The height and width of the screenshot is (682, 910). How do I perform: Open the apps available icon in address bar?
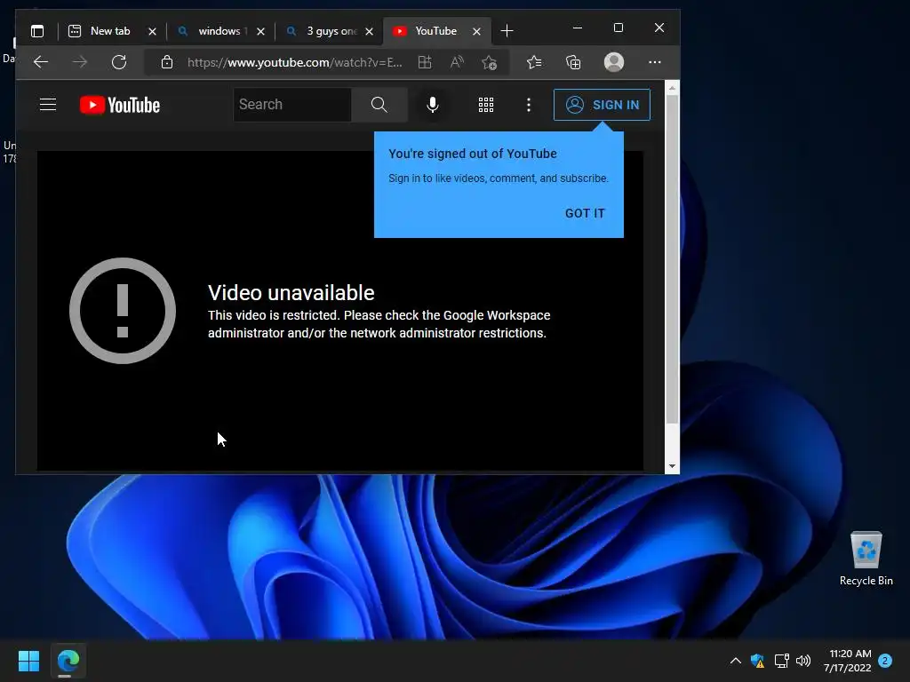(425, 62)
